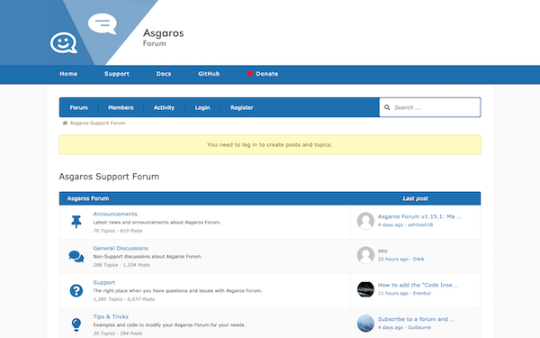Open the Tips & Tricks forum link
The image size is (540, 338).
(111, 316)
